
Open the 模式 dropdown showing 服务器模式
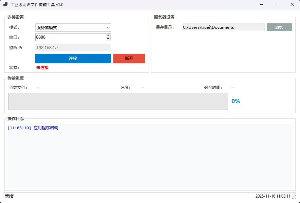pyautogui.click(x=73, y=28)
